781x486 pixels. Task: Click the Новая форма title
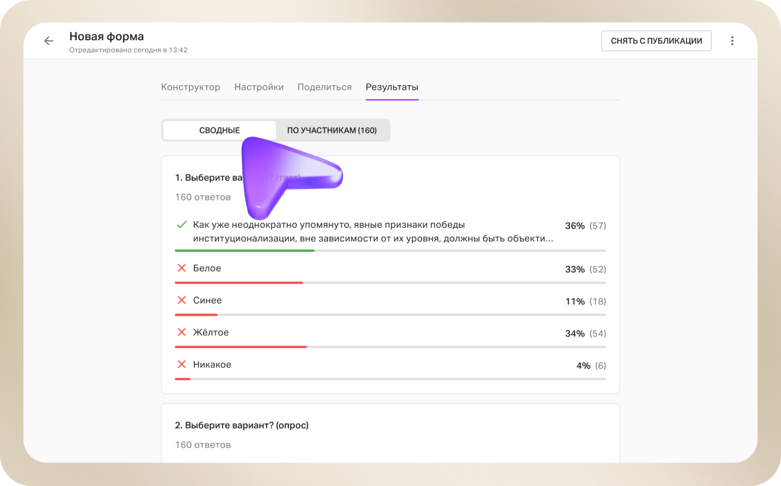click(107, 36)
